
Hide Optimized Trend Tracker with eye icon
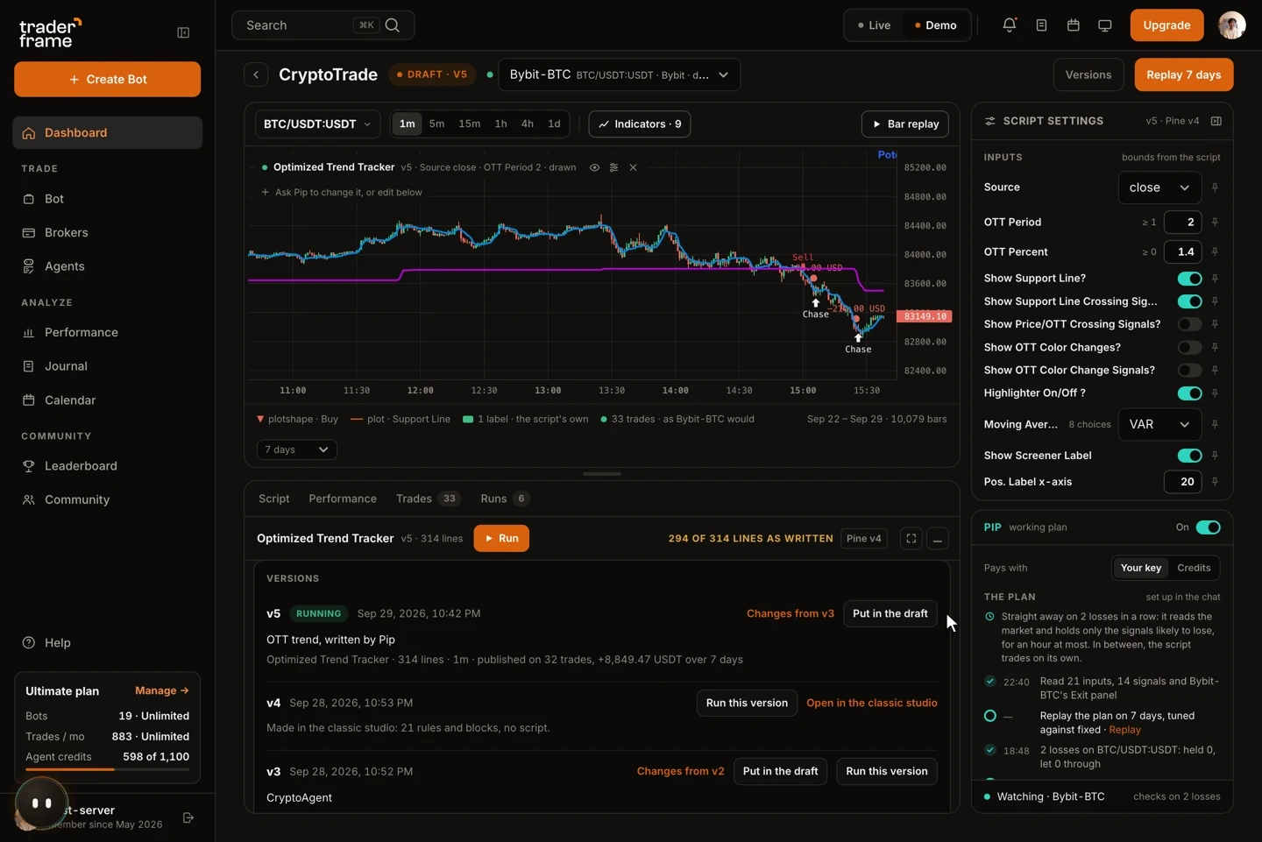click(x=594, y=167)
